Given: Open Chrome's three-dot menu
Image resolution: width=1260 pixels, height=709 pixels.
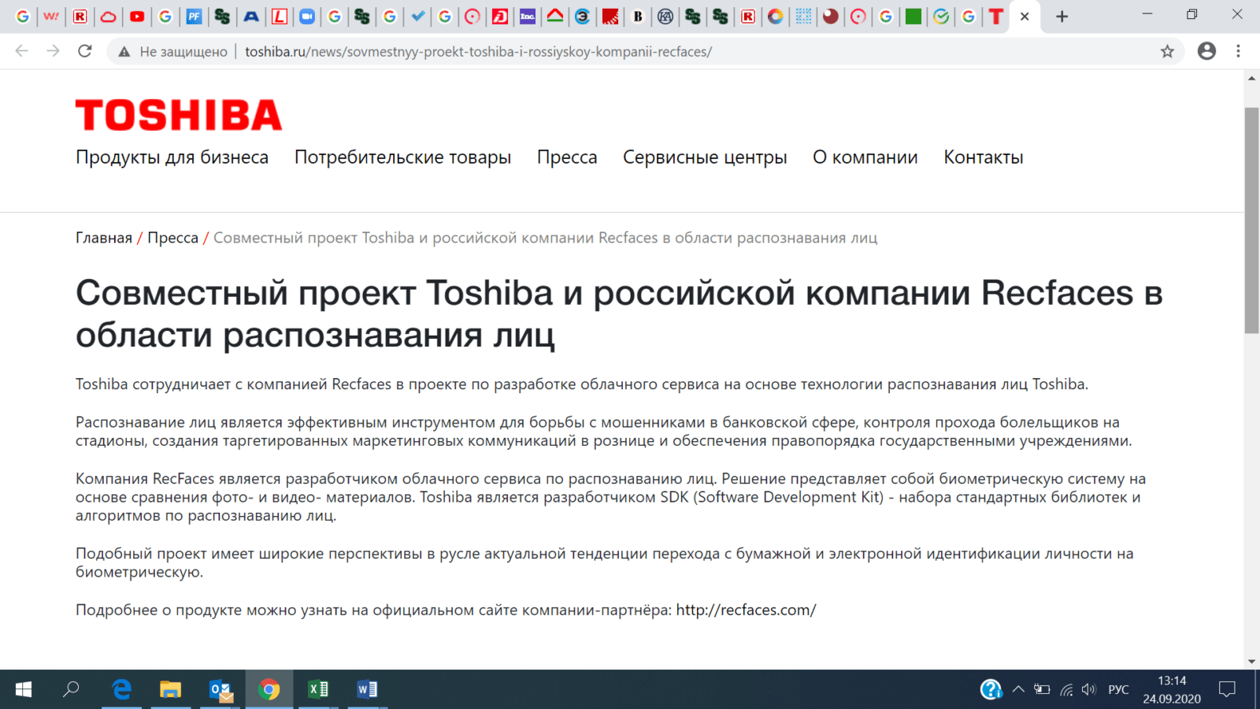Looking at the screenshot, I should tap(1237, 52).
